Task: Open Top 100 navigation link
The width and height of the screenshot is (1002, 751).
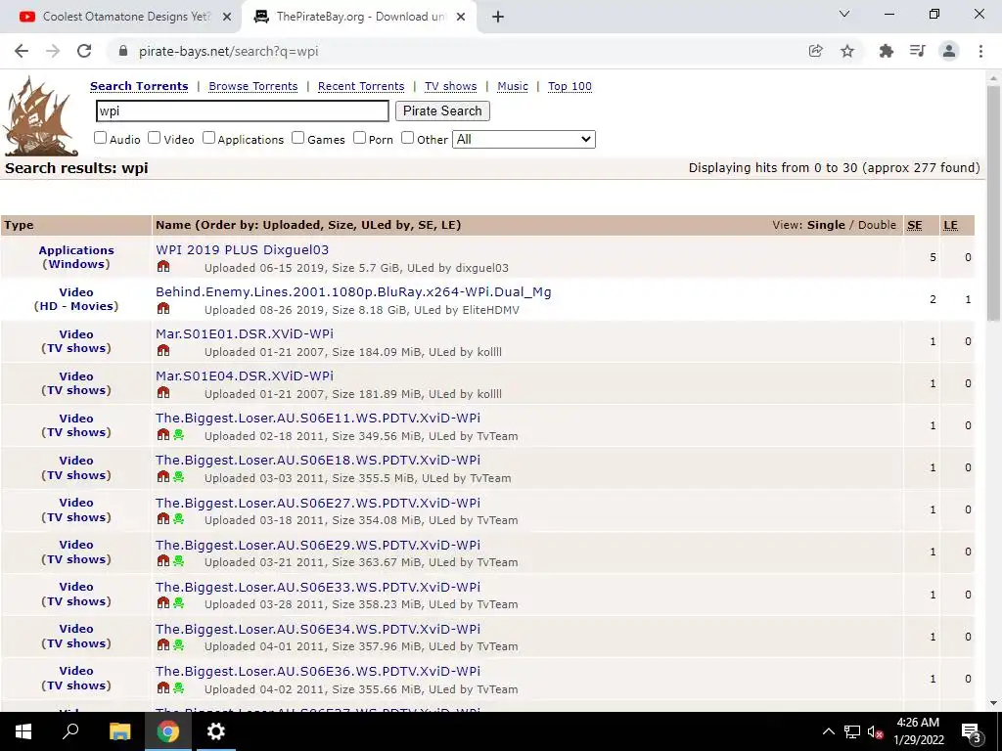Action: (x=570, y=86)
